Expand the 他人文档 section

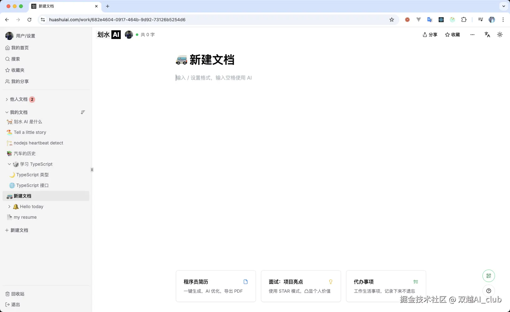click(7, 99)
